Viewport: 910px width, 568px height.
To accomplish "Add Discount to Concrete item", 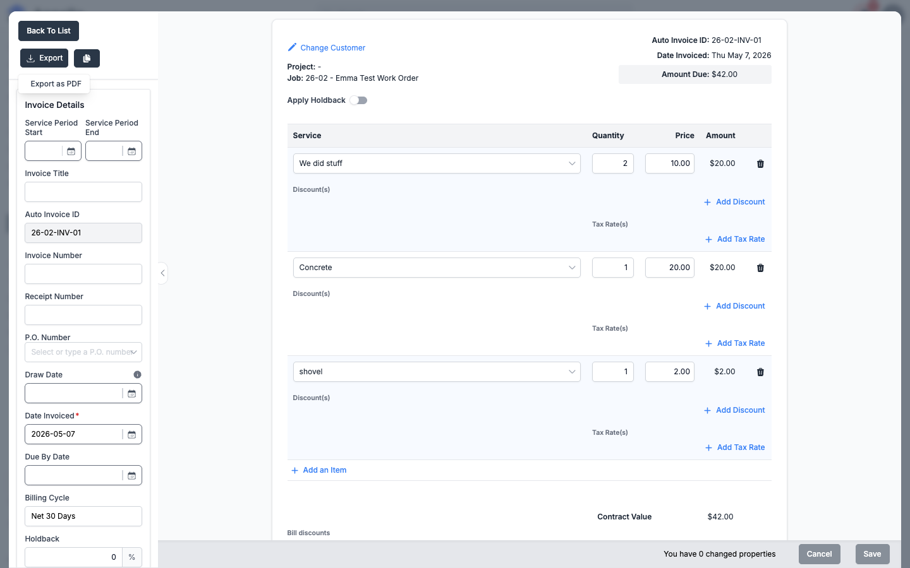I will pyautogui.click(x=734, y=306).
